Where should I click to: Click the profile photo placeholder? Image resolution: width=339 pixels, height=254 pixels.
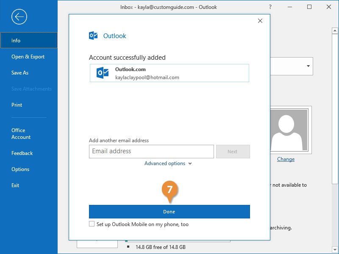click(x=289, y=130)
